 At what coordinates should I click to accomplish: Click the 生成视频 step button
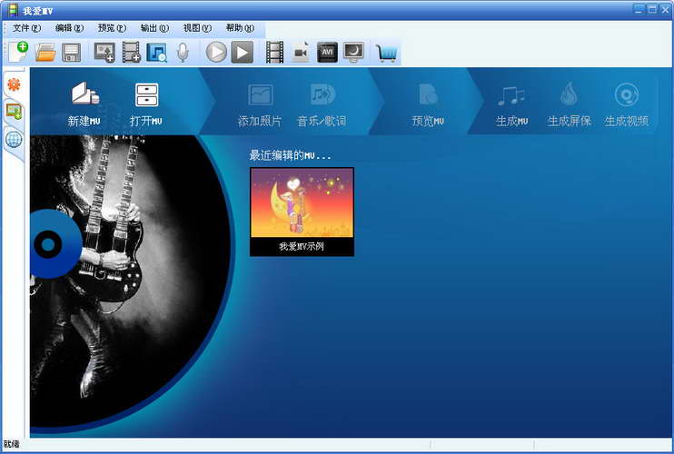[626, 103]
